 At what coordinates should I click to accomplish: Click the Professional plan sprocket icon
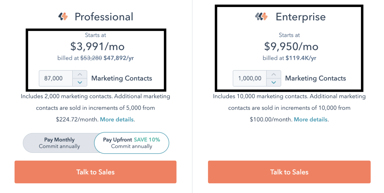(63, 16)
